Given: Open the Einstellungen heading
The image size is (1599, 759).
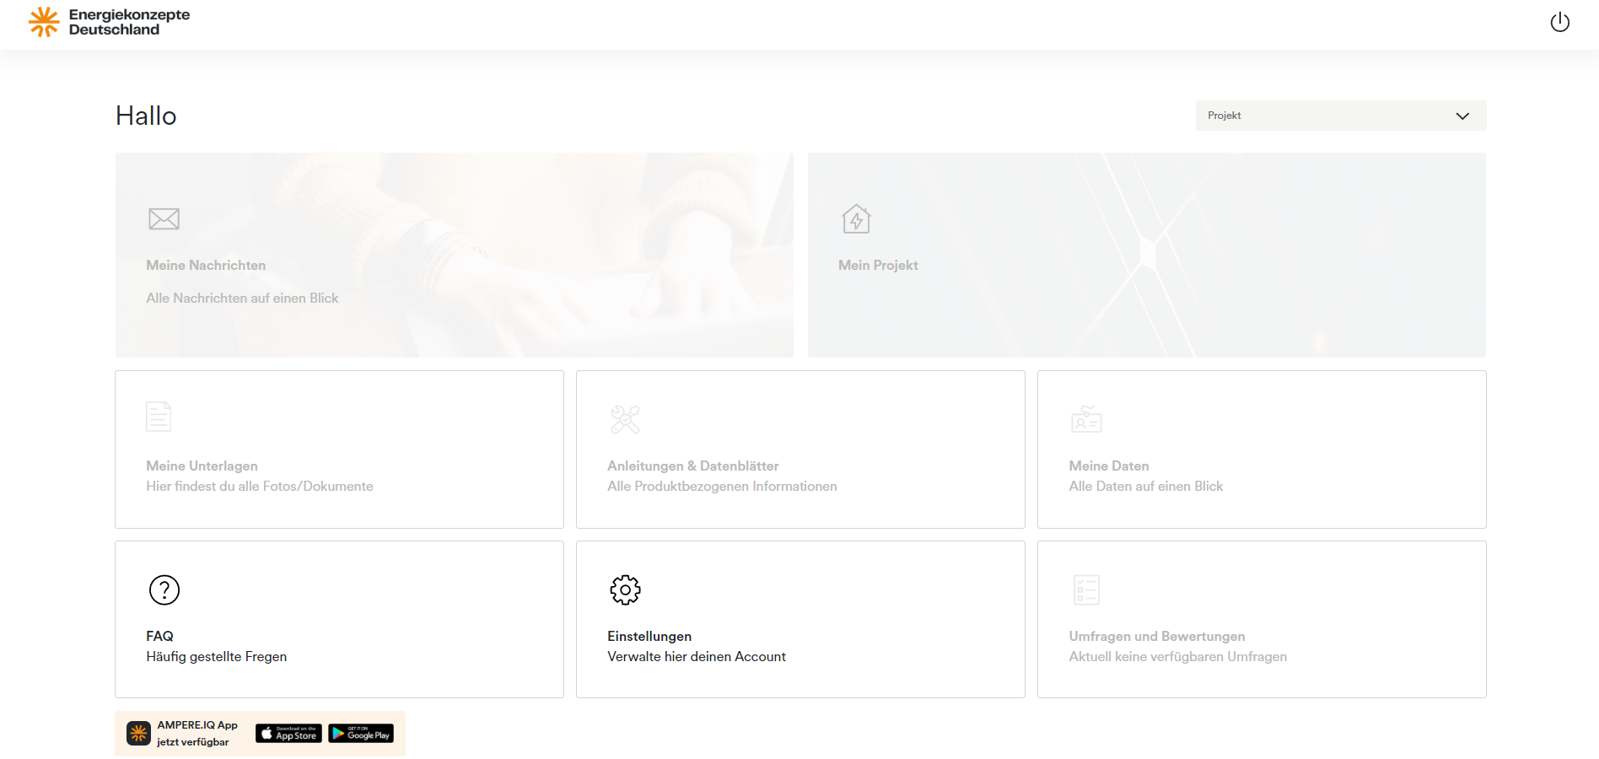Looking at the screenshot, I should coord(649,637).
